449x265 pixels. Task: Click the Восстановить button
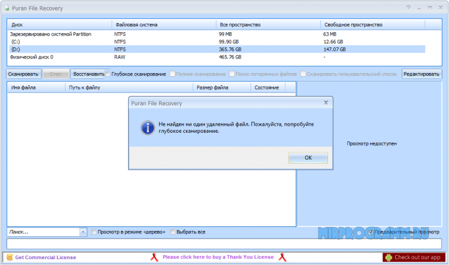click(x=88, y=74)
